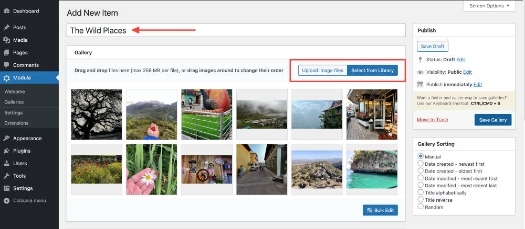This screenshot has width=525, height=229.
Task: Click the Publish calendar icon
Action: point(420,84)
